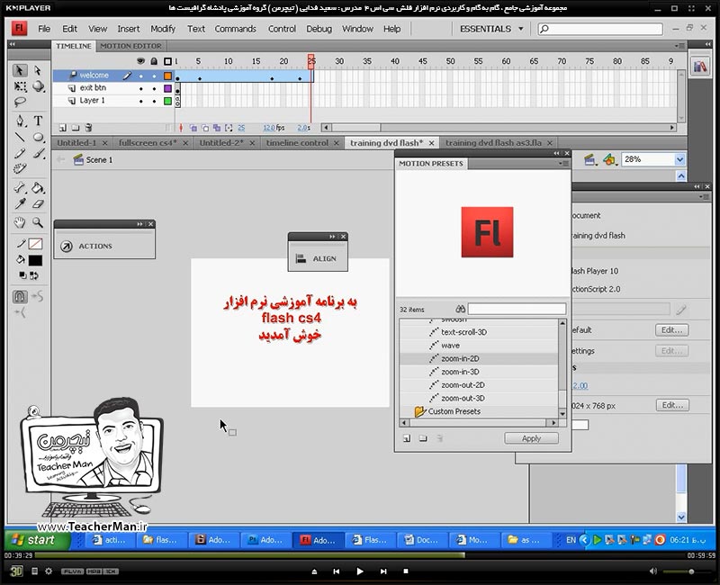This screenshot has height=585, width=720.
Task: Seek on KMPlayer progress bar
Action: coord(360,555)
